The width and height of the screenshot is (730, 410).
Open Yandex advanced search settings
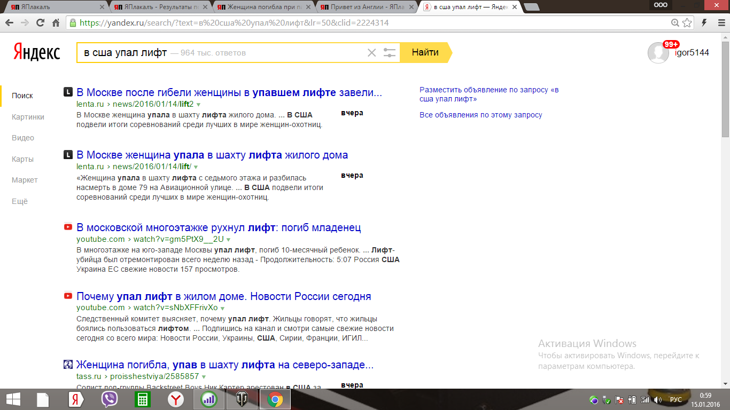coord(390,52)
